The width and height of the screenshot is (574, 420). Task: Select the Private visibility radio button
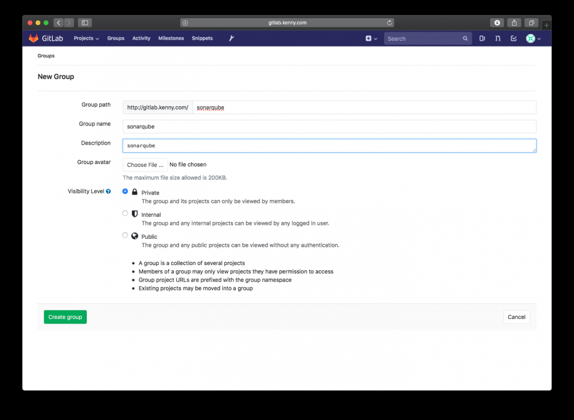pyautogui.click(x=125, y=191)
